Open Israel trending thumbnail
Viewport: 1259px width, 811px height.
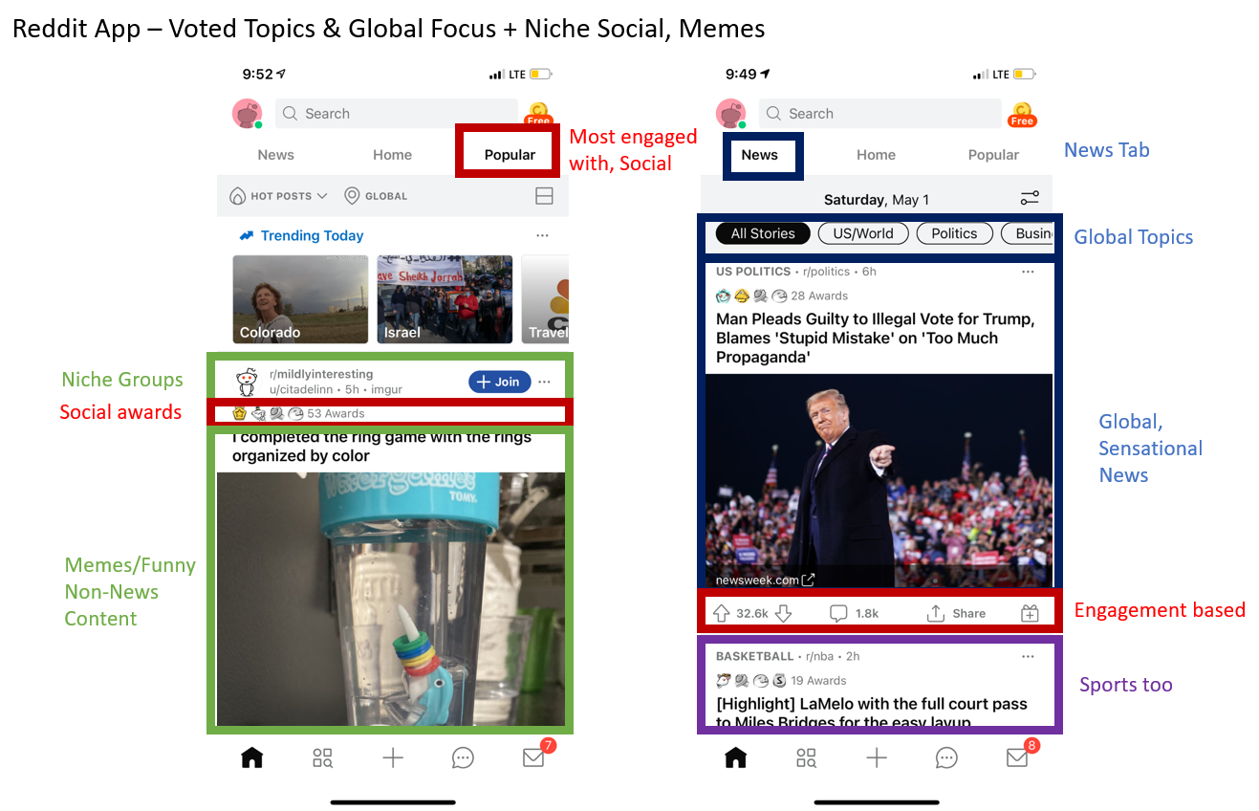[x=445, y=299]
